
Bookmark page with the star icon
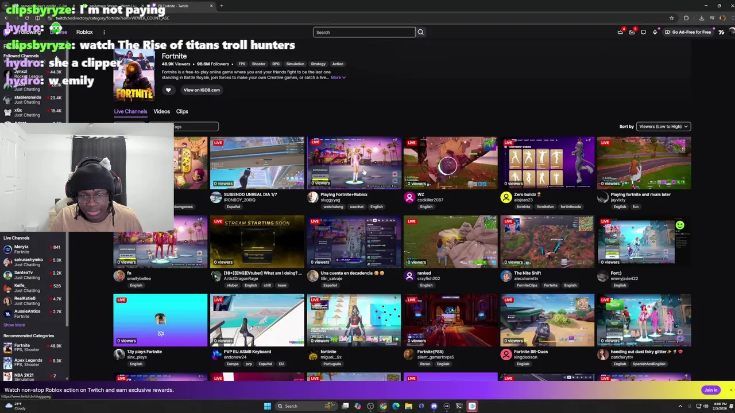671,18
